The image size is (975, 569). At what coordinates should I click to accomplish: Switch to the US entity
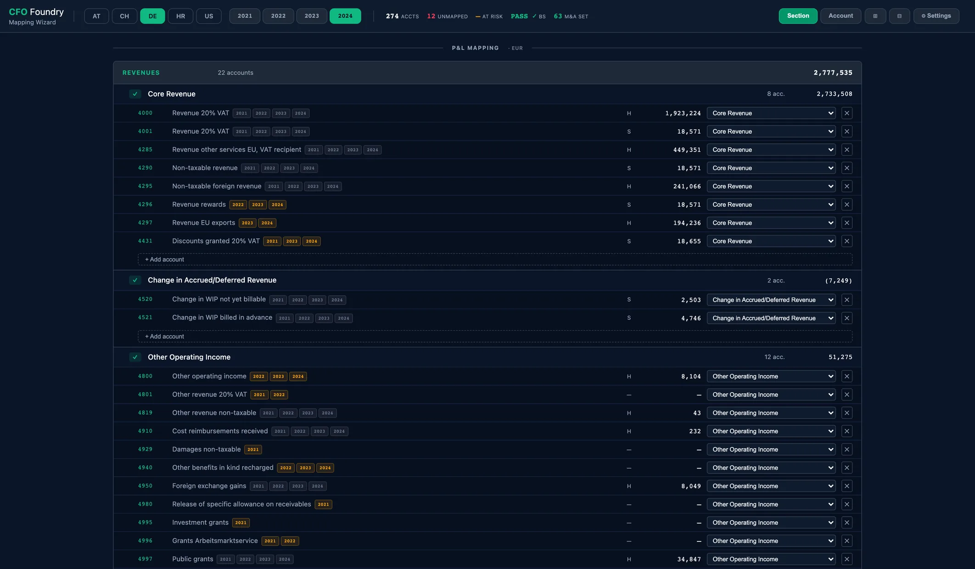coord(209,16)
